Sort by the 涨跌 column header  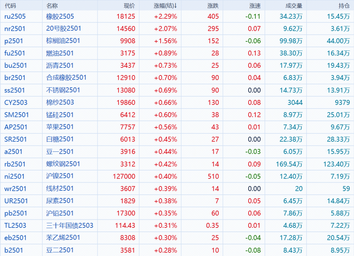coord(213,6)
